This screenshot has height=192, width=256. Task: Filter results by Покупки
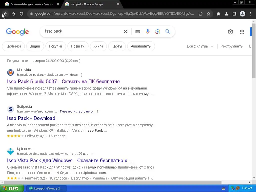pos(55,46)
